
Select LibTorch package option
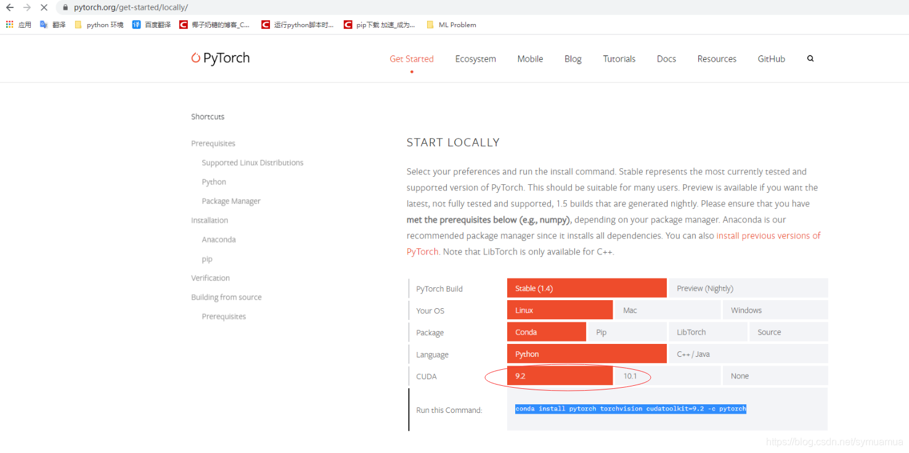click(x=708, y=332)
